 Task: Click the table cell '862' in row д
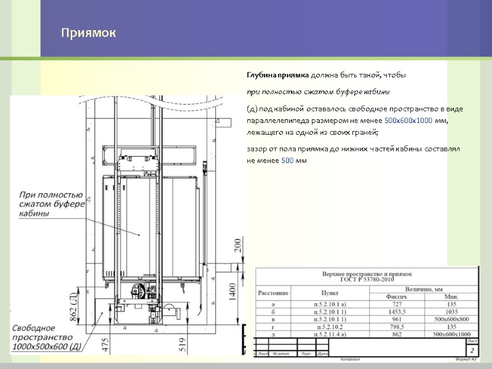(x=397, y=334)
